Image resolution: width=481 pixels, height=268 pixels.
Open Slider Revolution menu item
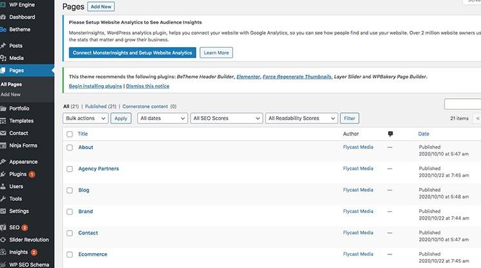coord(29,240)
